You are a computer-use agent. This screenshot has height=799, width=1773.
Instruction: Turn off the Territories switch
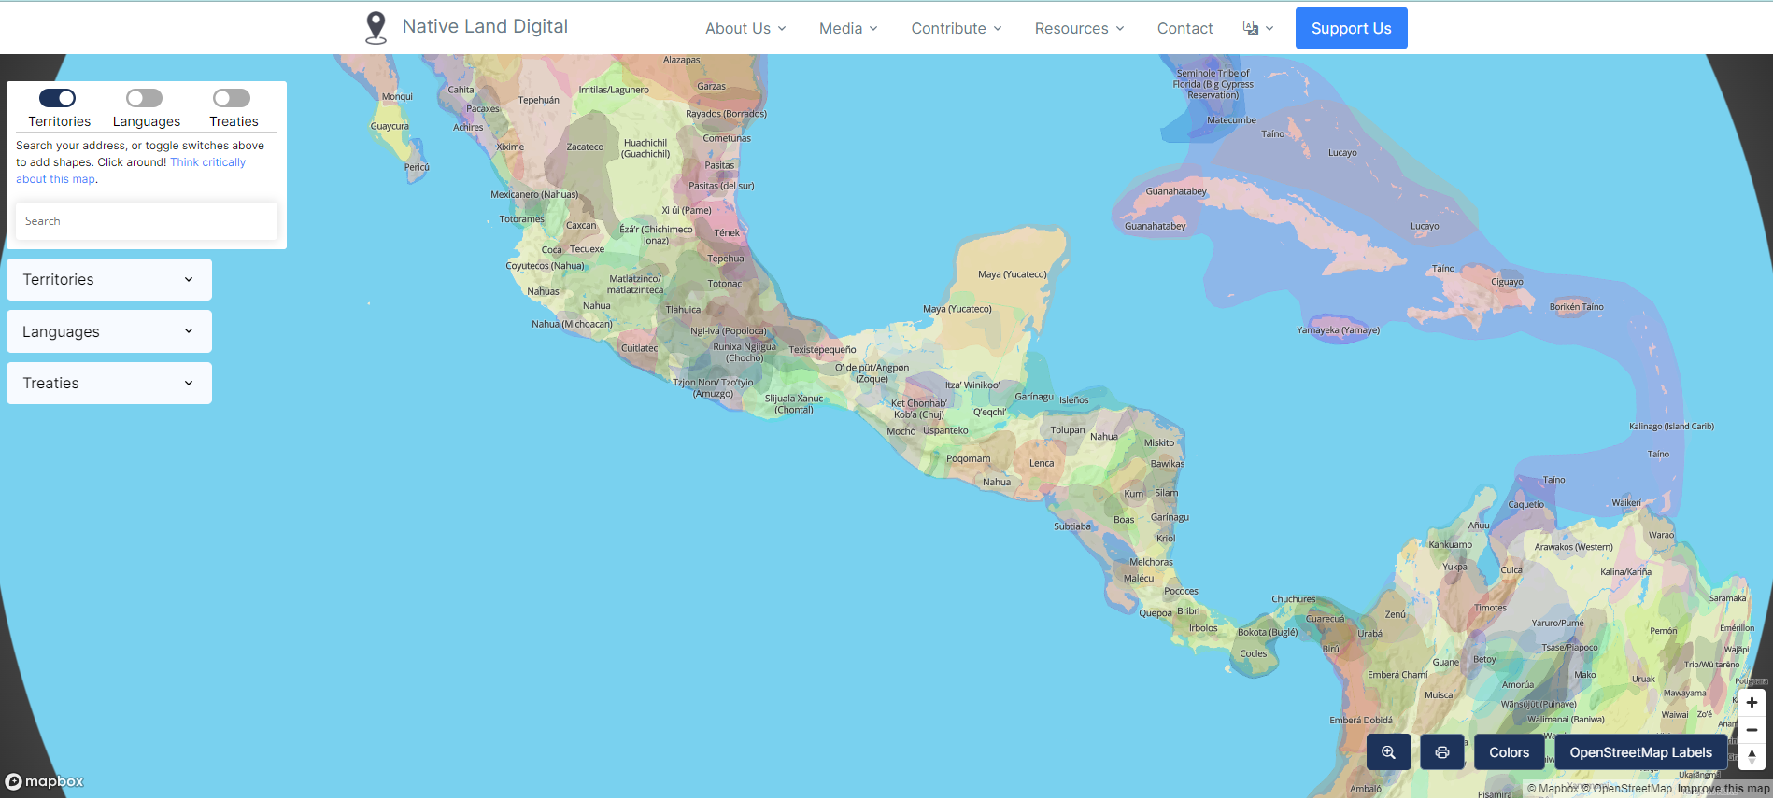point(57,98)
